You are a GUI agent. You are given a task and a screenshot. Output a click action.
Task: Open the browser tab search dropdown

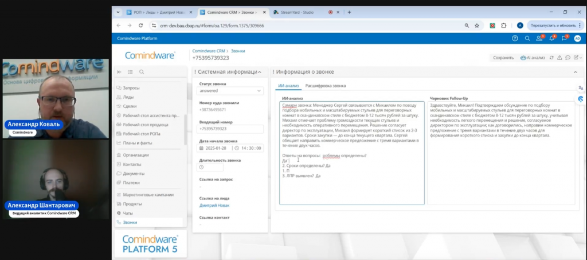118,13
